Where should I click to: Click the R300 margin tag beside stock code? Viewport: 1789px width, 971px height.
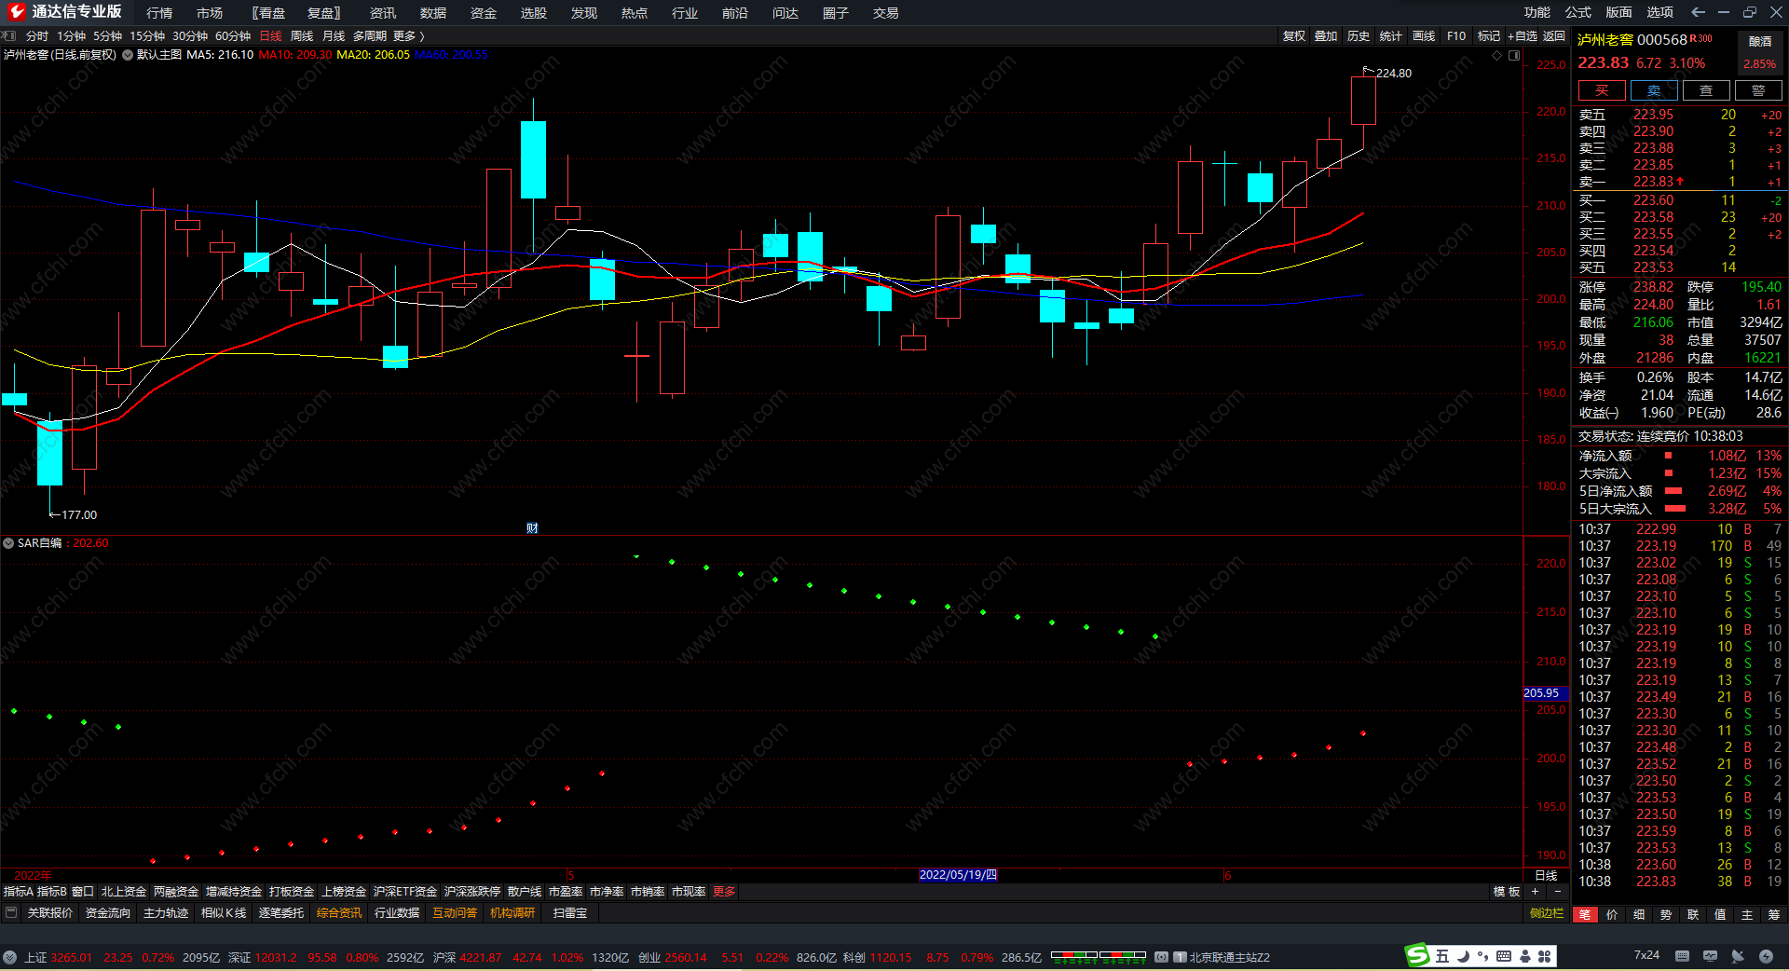(1700, 38)
